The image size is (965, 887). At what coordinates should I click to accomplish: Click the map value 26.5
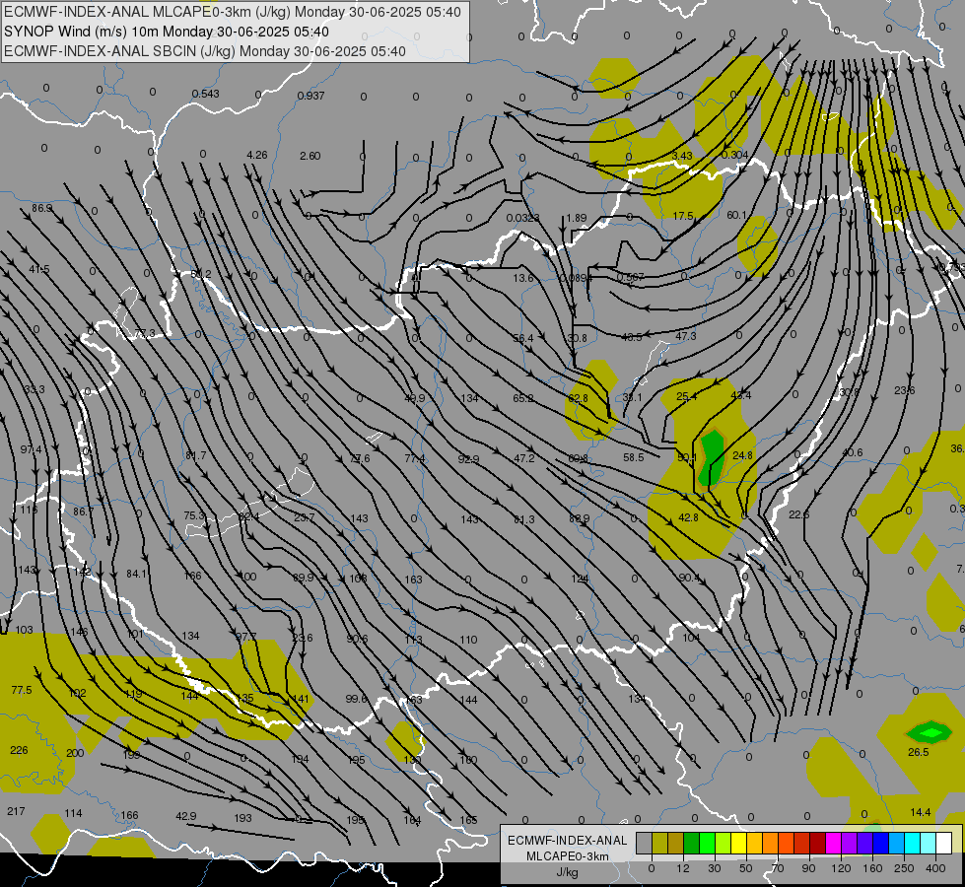pyautogui.click(x=919, y=752)
